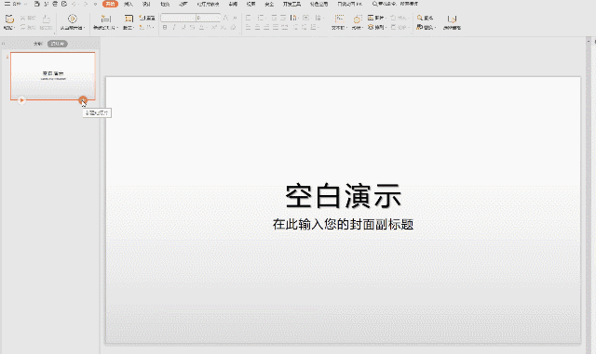This screenshot has height=354, width=596.
Task: Start slideshow from current slide ribbon icon
Action: [73, 19]
